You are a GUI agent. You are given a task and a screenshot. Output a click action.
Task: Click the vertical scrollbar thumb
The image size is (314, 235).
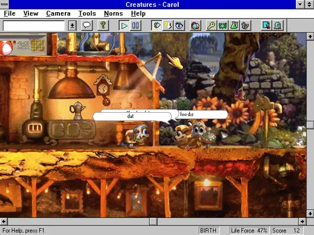(310, 124)
